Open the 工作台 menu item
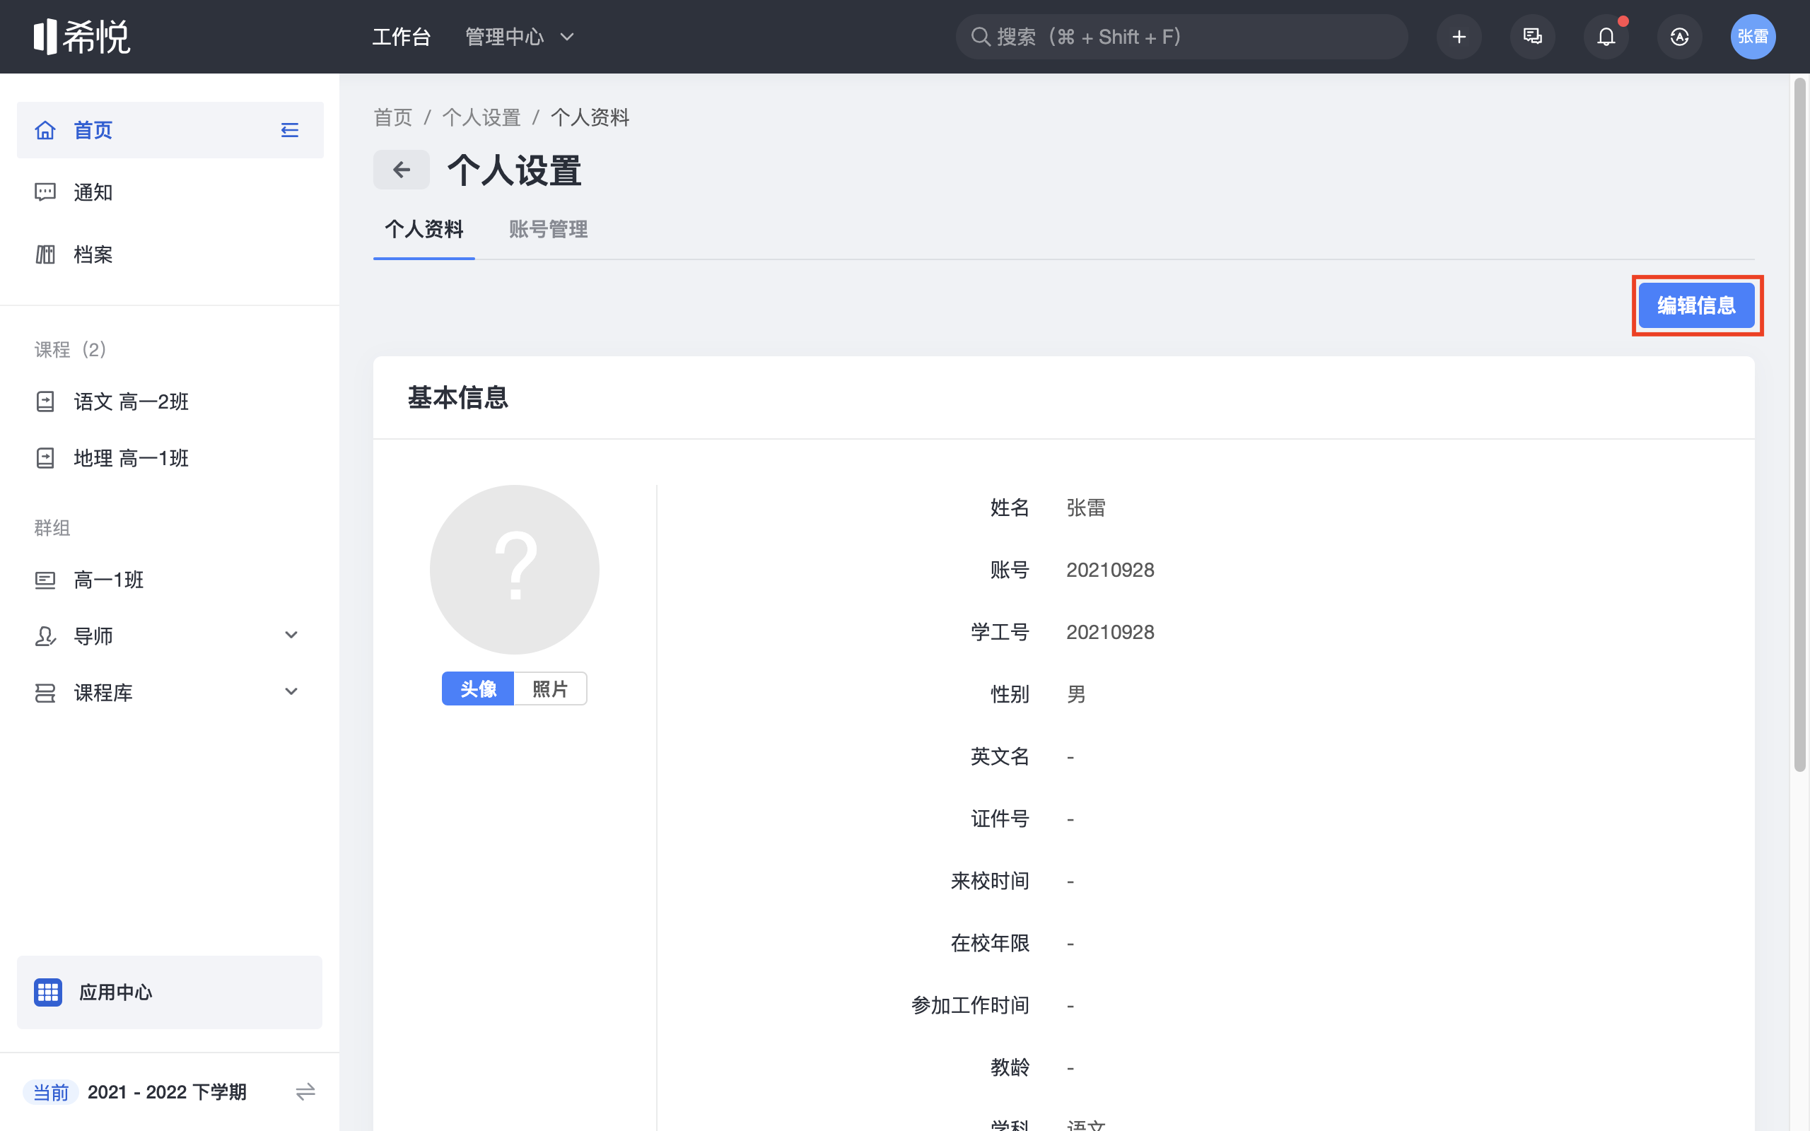Image resolution: width=1810 pixels, height=1131 pixels. pos(401,37)
